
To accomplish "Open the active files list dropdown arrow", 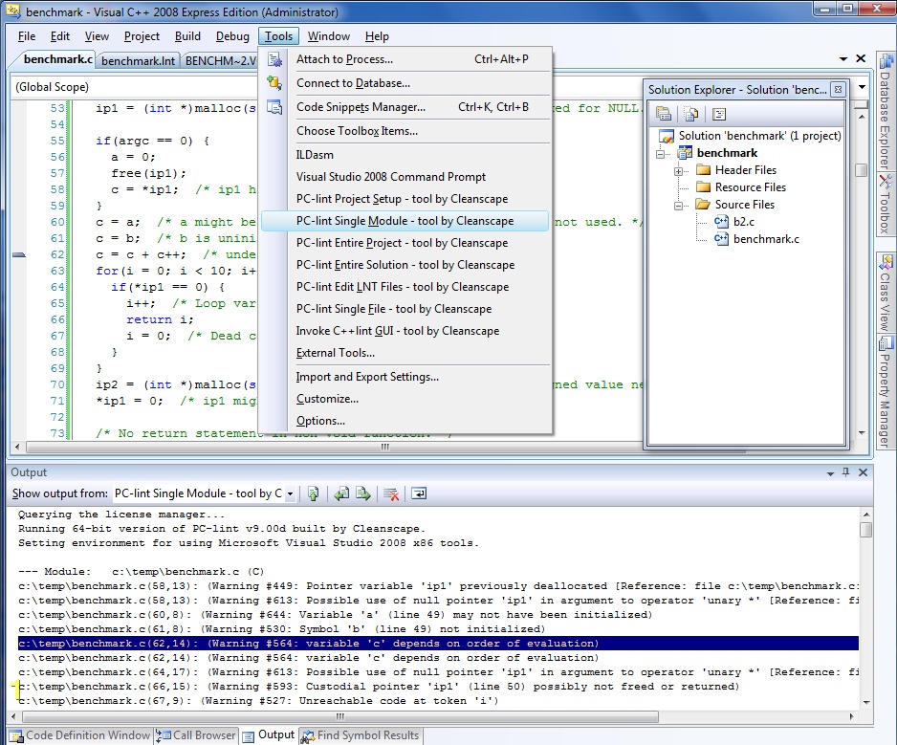I will click(x=843, y=58).
